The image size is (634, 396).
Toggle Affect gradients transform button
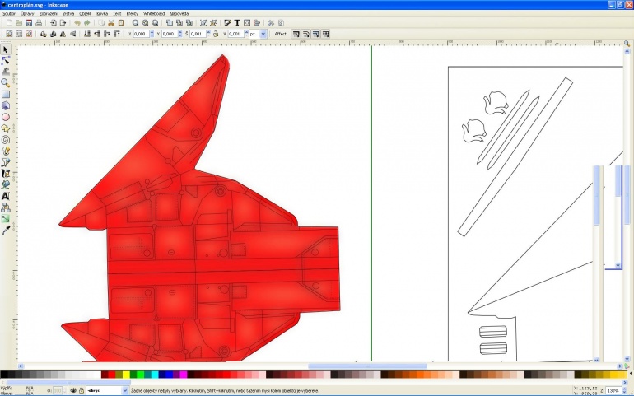coord(315,34)
